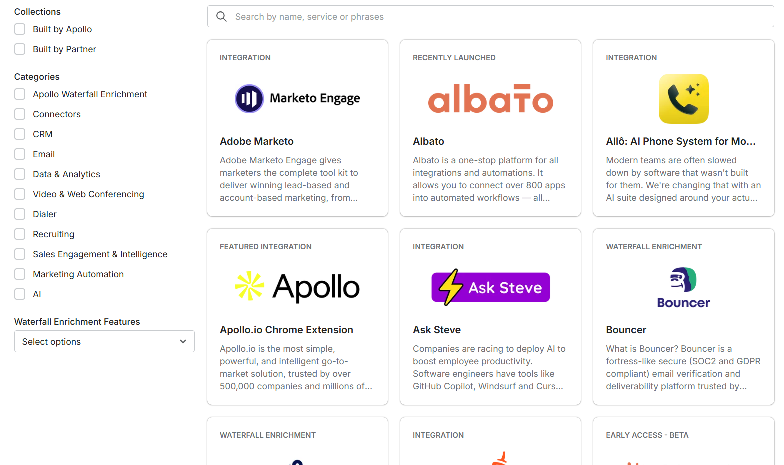This screenshot has width=784, height=465.
Task: Click the Ask Steve card description
Action: 489,368
